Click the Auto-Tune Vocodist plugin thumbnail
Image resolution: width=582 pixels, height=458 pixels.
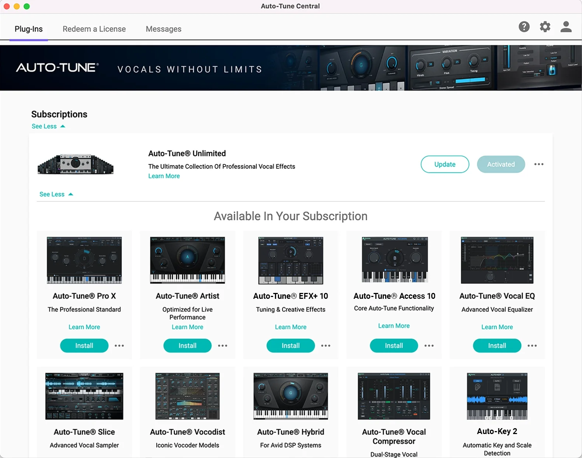187,396
